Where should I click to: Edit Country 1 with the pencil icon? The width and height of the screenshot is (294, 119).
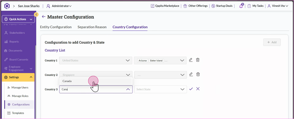pyautogui.click(x=191, y=60)
